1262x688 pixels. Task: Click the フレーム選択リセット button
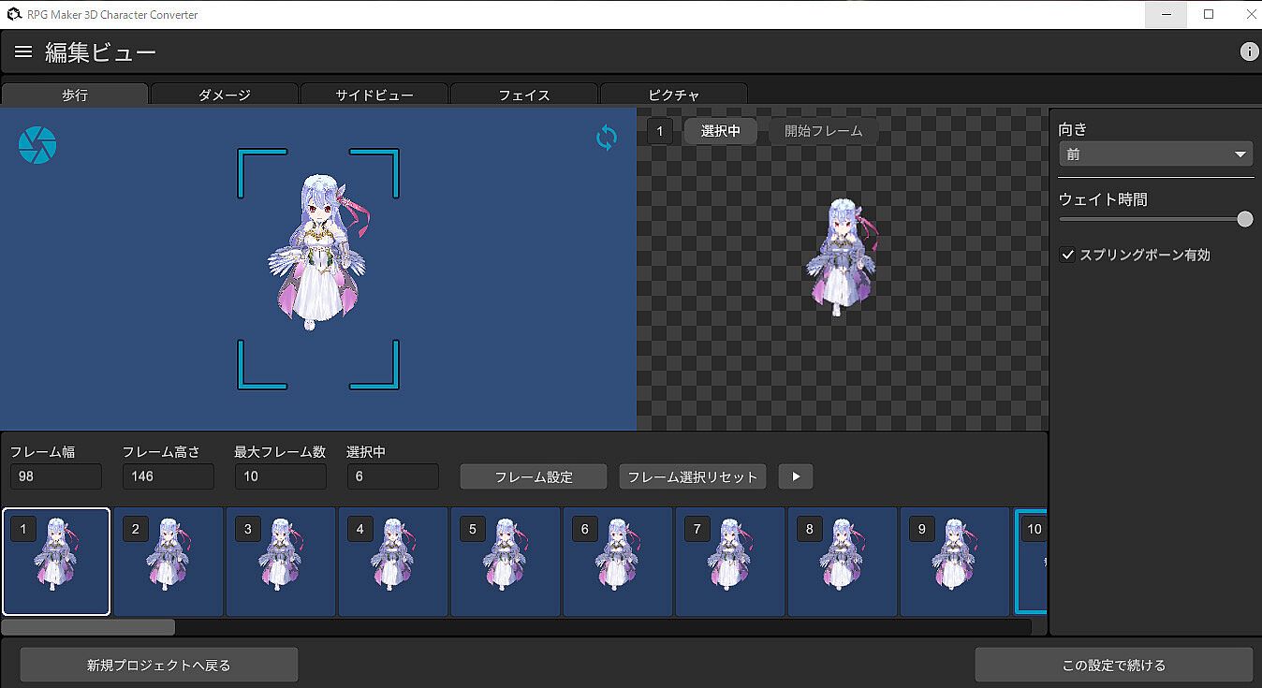(x=693, y=476)
